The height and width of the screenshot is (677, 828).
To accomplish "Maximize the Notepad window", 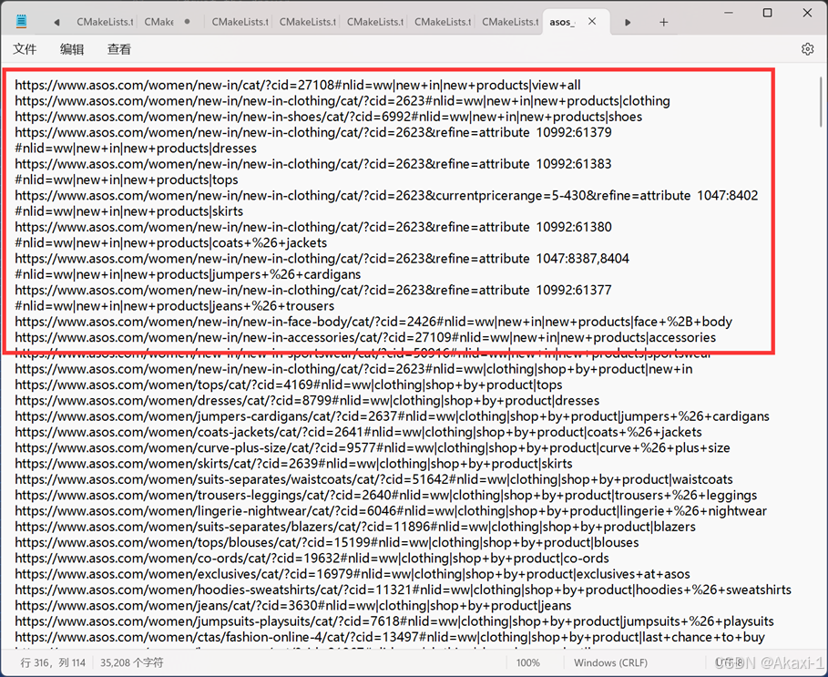I will (768, 13).
